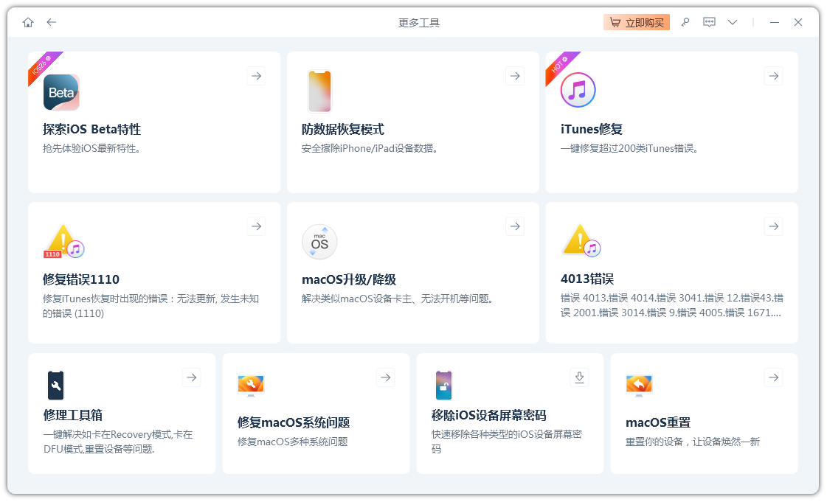Click the key registration icon
Screen dimensions: 827x502
click(685, 22)
